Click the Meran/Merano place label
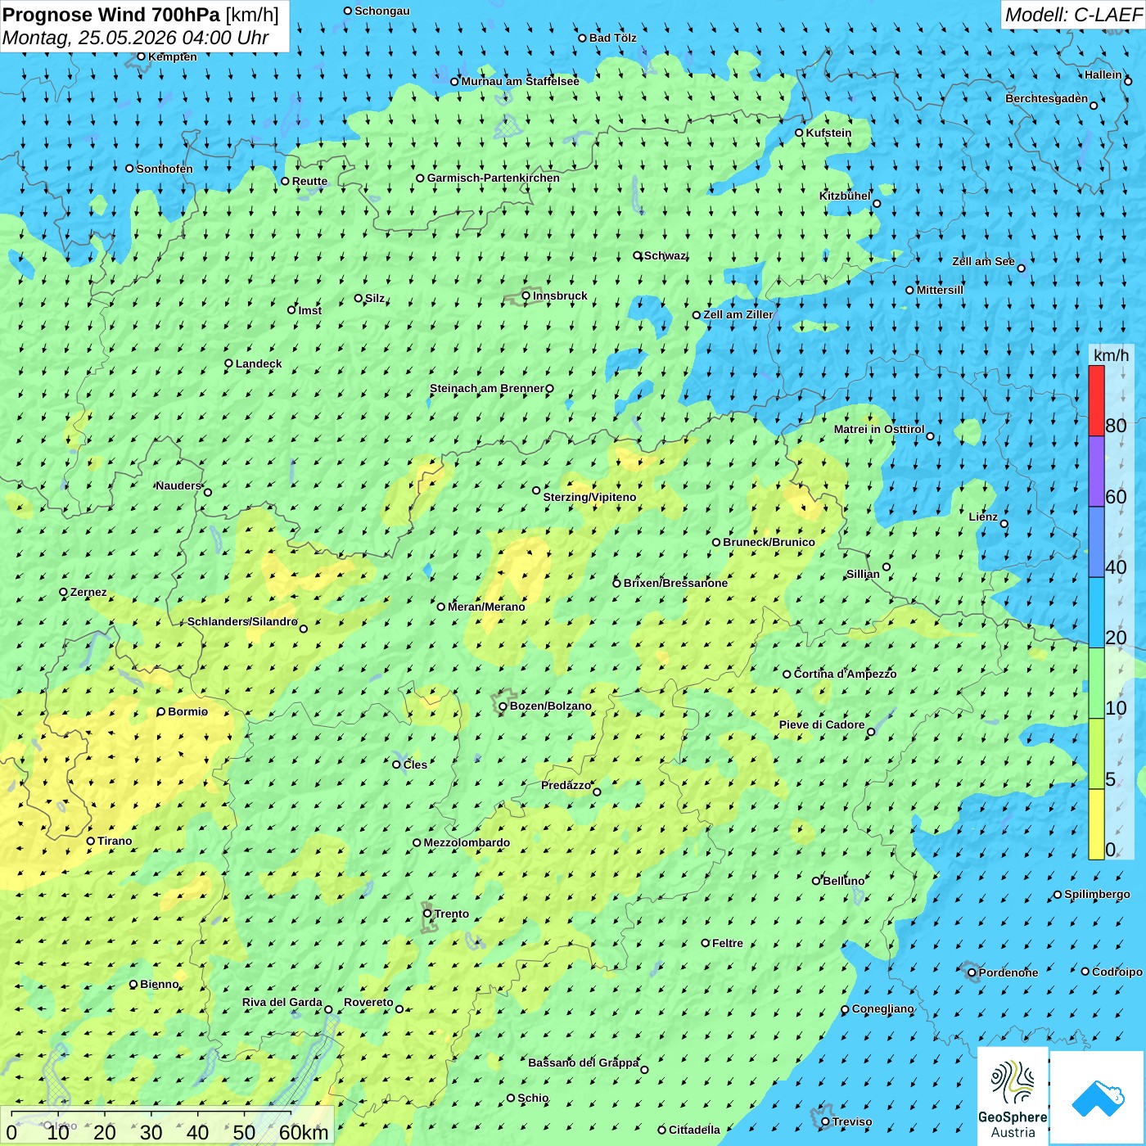 486,607
